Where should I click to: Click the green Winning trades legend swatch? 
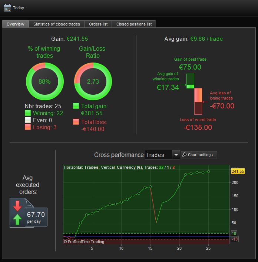click(28, 113)
